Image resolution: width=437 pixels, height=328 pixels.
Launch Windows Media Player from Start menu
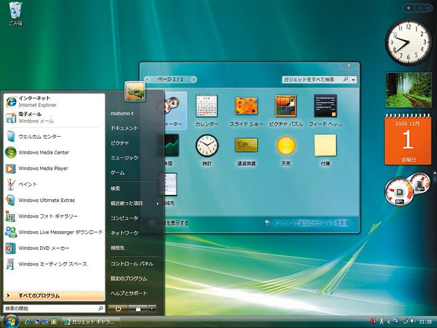pyautogui.click(x=43, y=169)
